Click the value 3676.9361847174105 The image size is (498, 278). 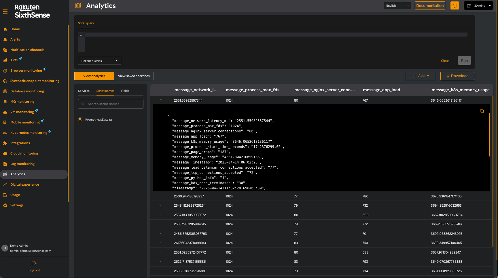tap(446, 196)
